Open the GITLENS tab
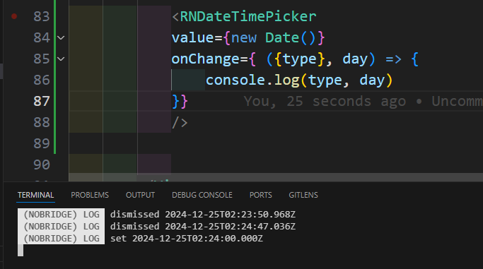The image size is (483, 269). pos(303,195)
